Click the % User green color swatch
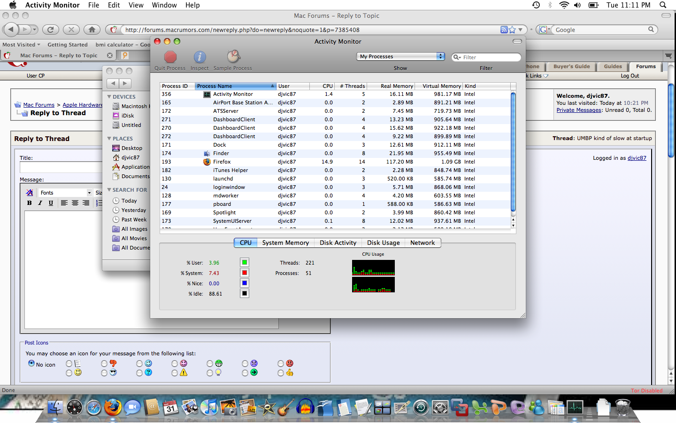Viewport: 676px width, 423px height. 245,262
